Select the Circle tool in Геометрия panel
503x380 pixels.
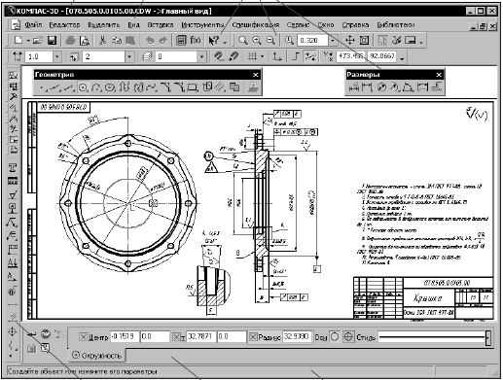(x=83, y=87)
